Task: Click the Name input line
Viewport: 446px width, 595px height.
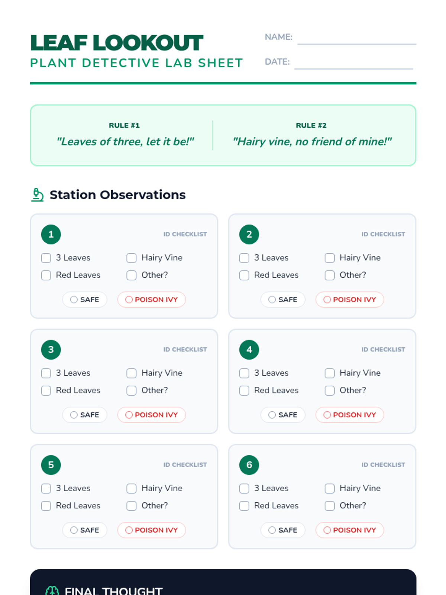Action: pyautogui.click(x=357, y=38)
